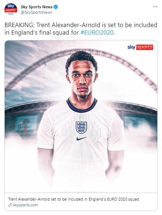Viewport: 162px width, 215px height.
Task: Click the Sky Sports News display name
Action: [37, 7]
